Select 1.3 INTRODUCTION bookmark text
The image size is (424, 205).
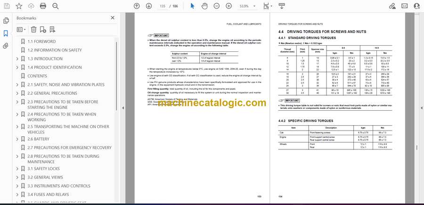[45, 59]
